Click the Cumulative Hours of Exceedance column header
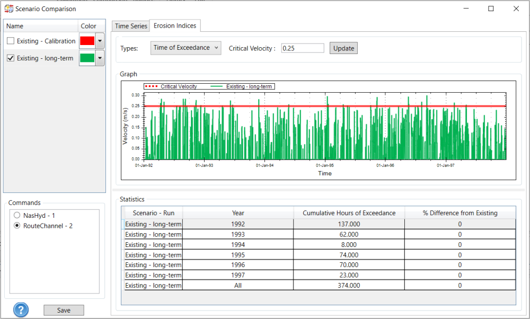 point(349,213)
